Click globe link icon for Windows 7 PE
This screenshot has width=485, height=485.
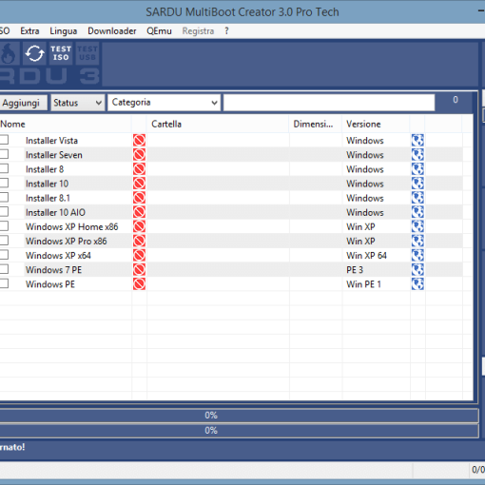(x=417, y=269)
